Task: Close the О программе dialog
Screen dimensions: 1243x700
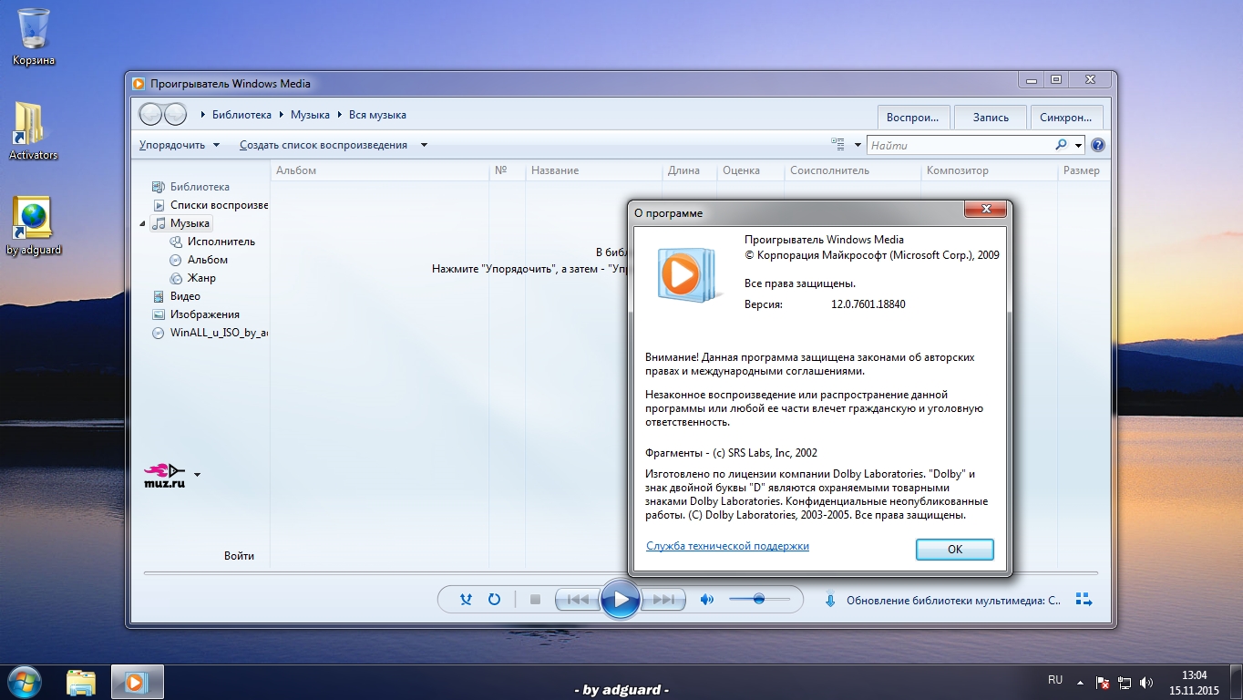Action: (x=985, y=210)
